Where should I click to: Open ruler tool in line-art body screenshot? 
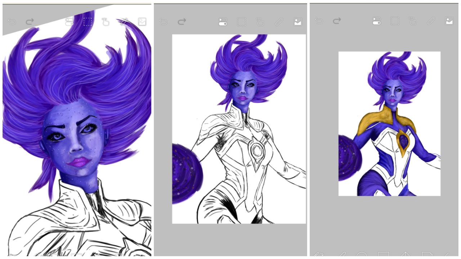[279, 22]
